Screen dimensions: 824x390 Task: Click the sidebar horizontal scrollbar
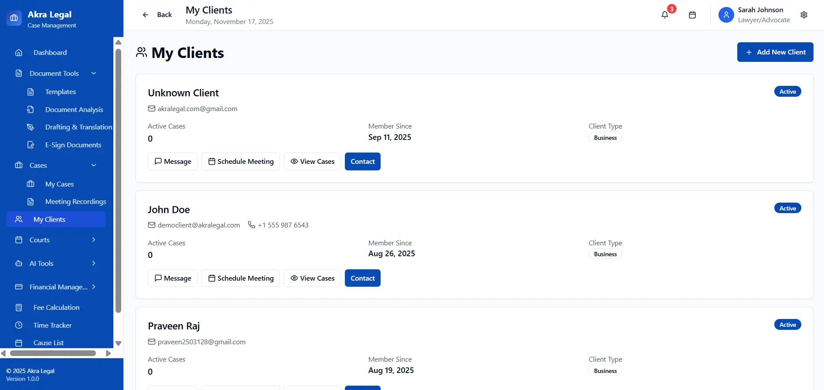(53, 353)
